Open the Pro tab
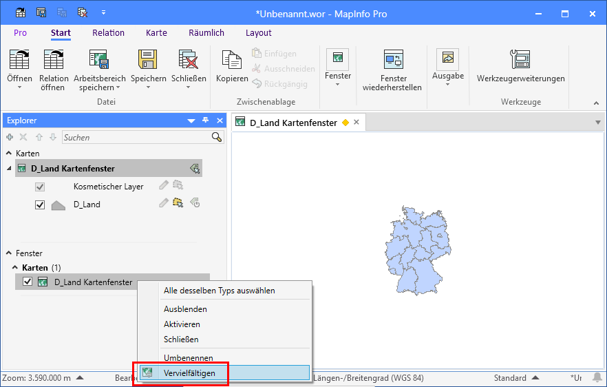The width and height of the screenshot is (607, 387). point(20,33)
